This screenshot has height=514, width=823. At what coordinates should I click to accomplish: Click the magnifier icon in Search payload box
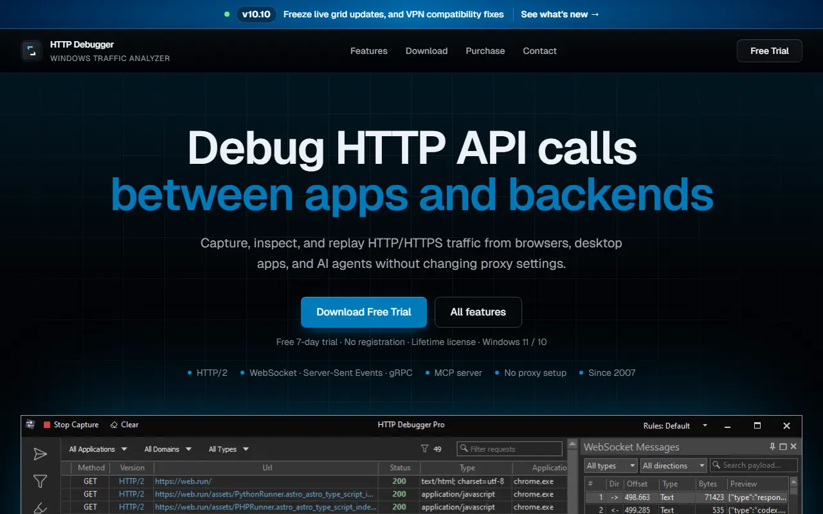point(716,465)
